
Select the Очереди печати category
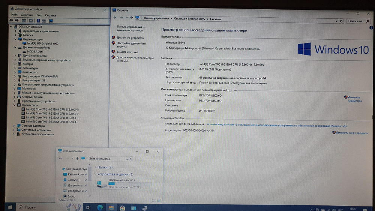click(32, 97)
